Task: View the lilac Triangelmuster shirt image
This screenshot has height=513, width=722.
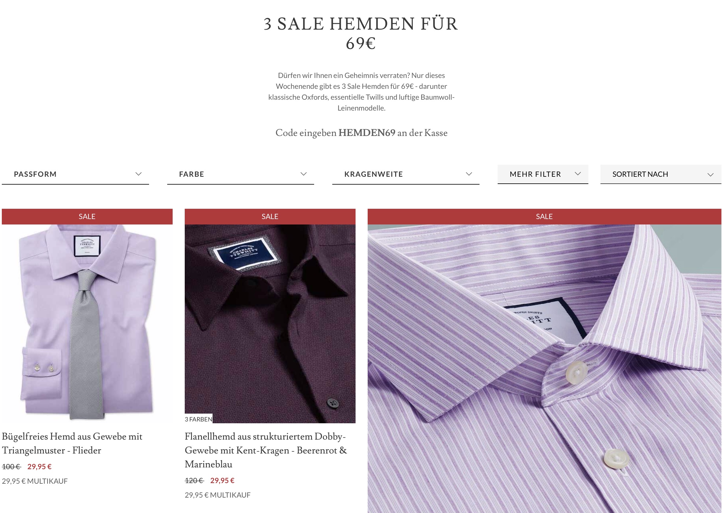Action: [x=87, y=324]
